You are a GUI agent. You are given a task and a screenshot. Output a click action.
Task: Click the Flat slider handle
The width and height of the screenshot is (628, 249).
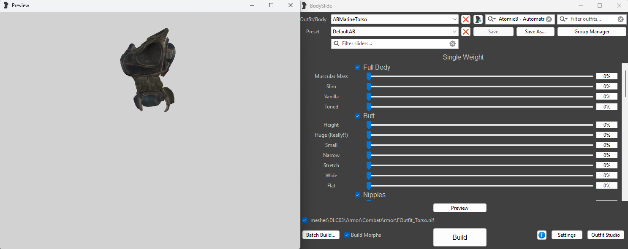pos(369,186)
